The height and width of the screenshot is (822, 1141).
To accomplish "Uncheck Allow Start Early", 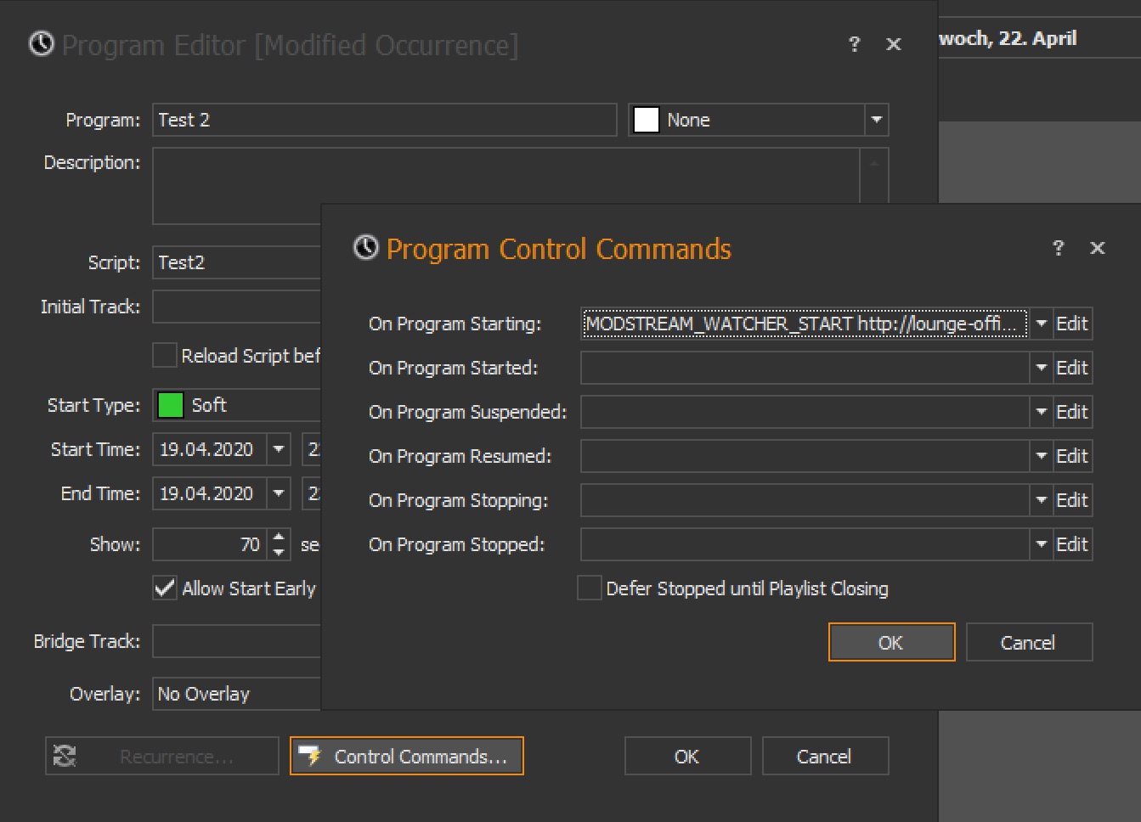I will [x=165, y=588].
